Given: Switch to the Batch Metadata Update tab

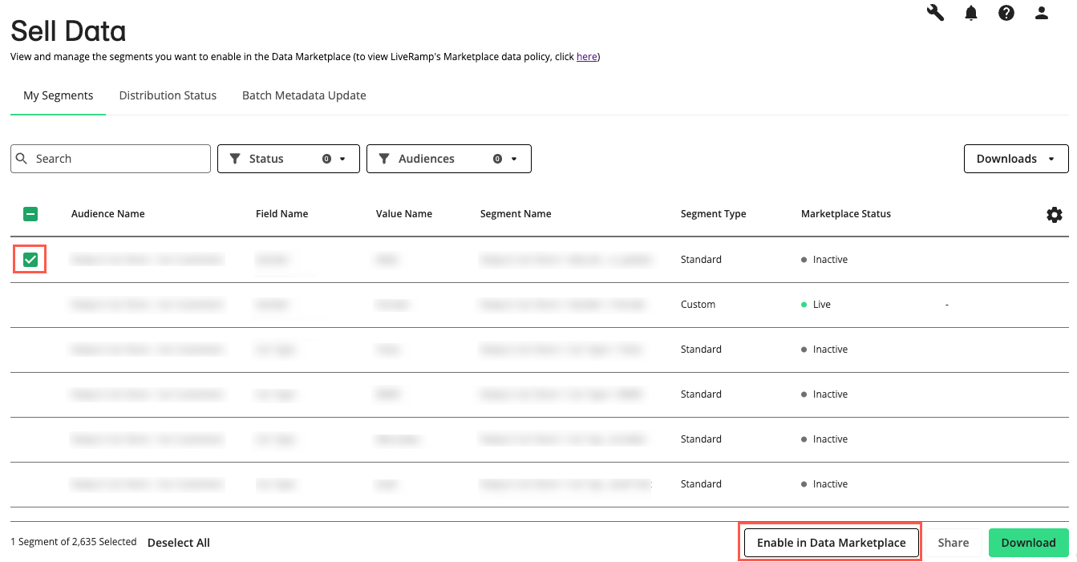Looking at the screenshot, I should pyautogui.click(x=304, y=95).
